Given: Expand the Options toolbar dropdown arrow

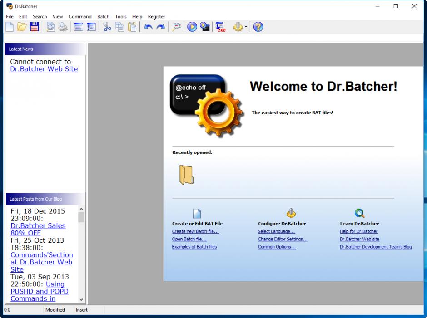Looking at the screenshot, I should click(246, 27).
